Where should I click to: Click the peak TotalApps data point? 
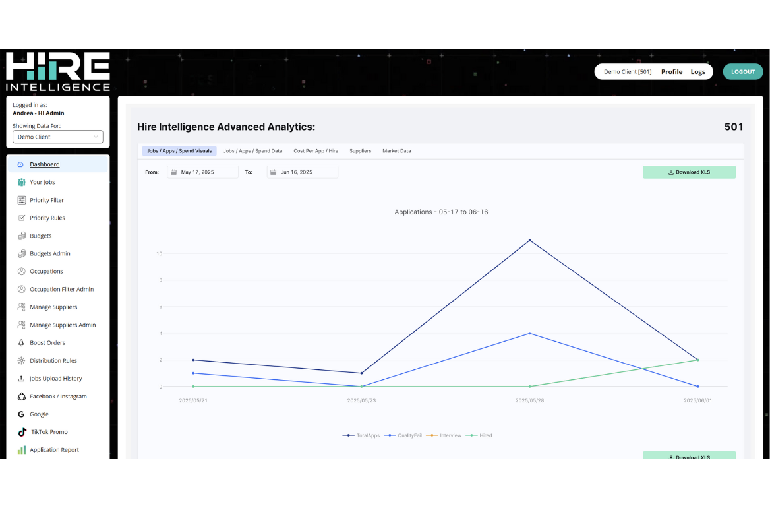tap(529, 240)
